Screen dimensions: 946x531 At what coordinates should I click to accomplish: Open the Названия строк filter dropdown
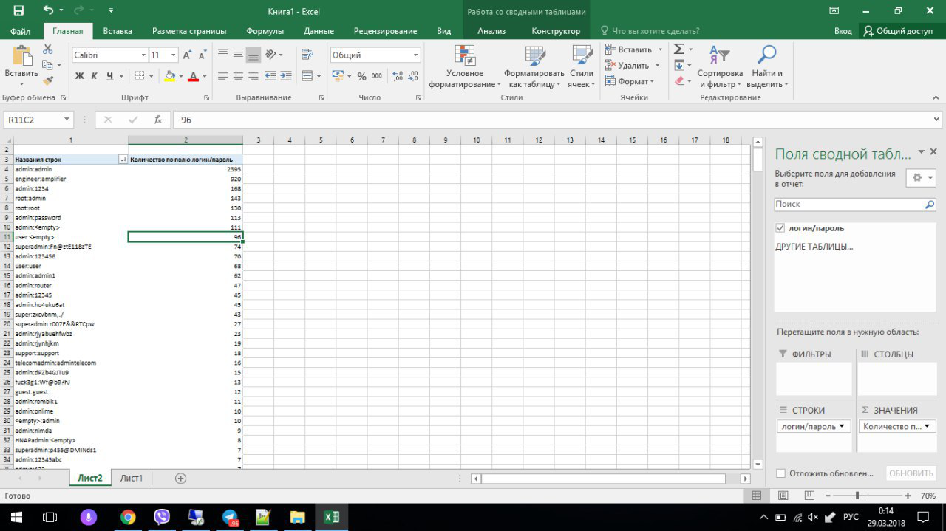tap(122, 160)
